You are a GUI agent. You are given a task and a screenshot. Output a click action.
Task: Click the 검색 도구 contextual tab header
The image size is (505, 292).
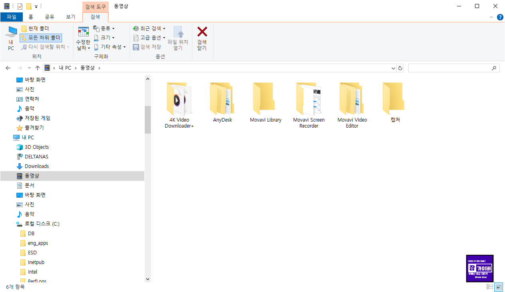tap(95, 6)
